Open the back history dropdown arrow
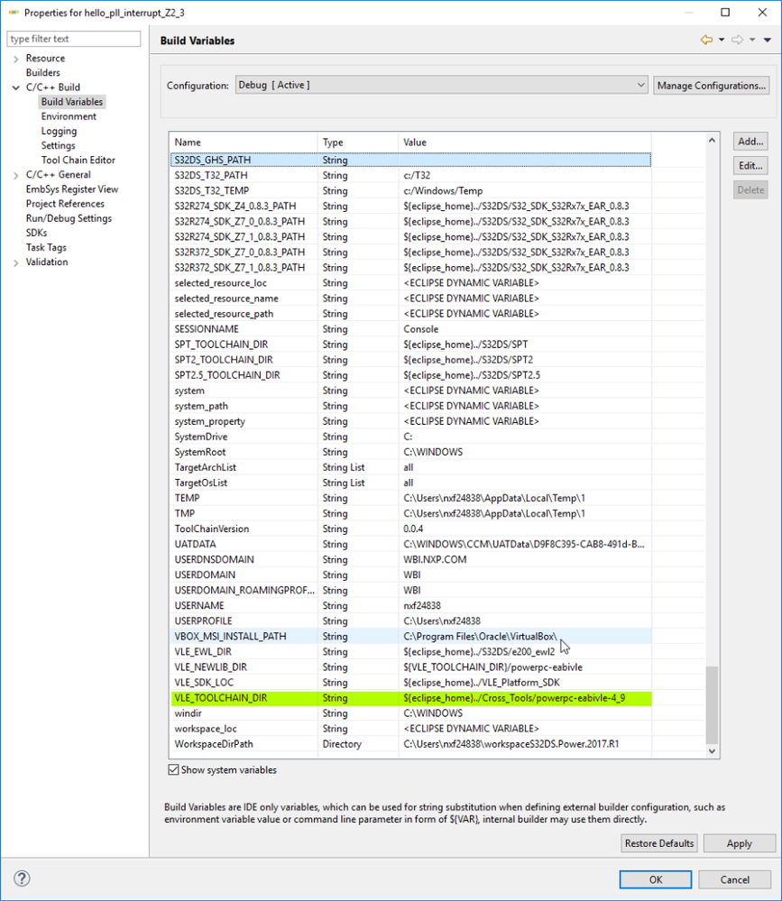The width and height of the screenshot is (782, 901). click(x=721, y=41)
